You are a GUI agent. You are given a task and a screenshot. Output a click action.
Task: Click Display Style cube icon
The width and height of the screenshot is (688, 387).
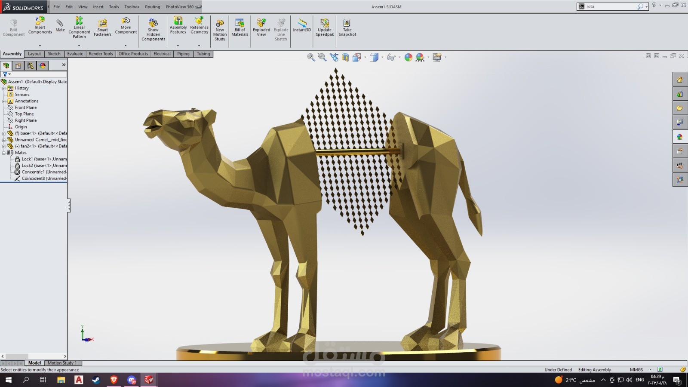click(x=374, y=57)
